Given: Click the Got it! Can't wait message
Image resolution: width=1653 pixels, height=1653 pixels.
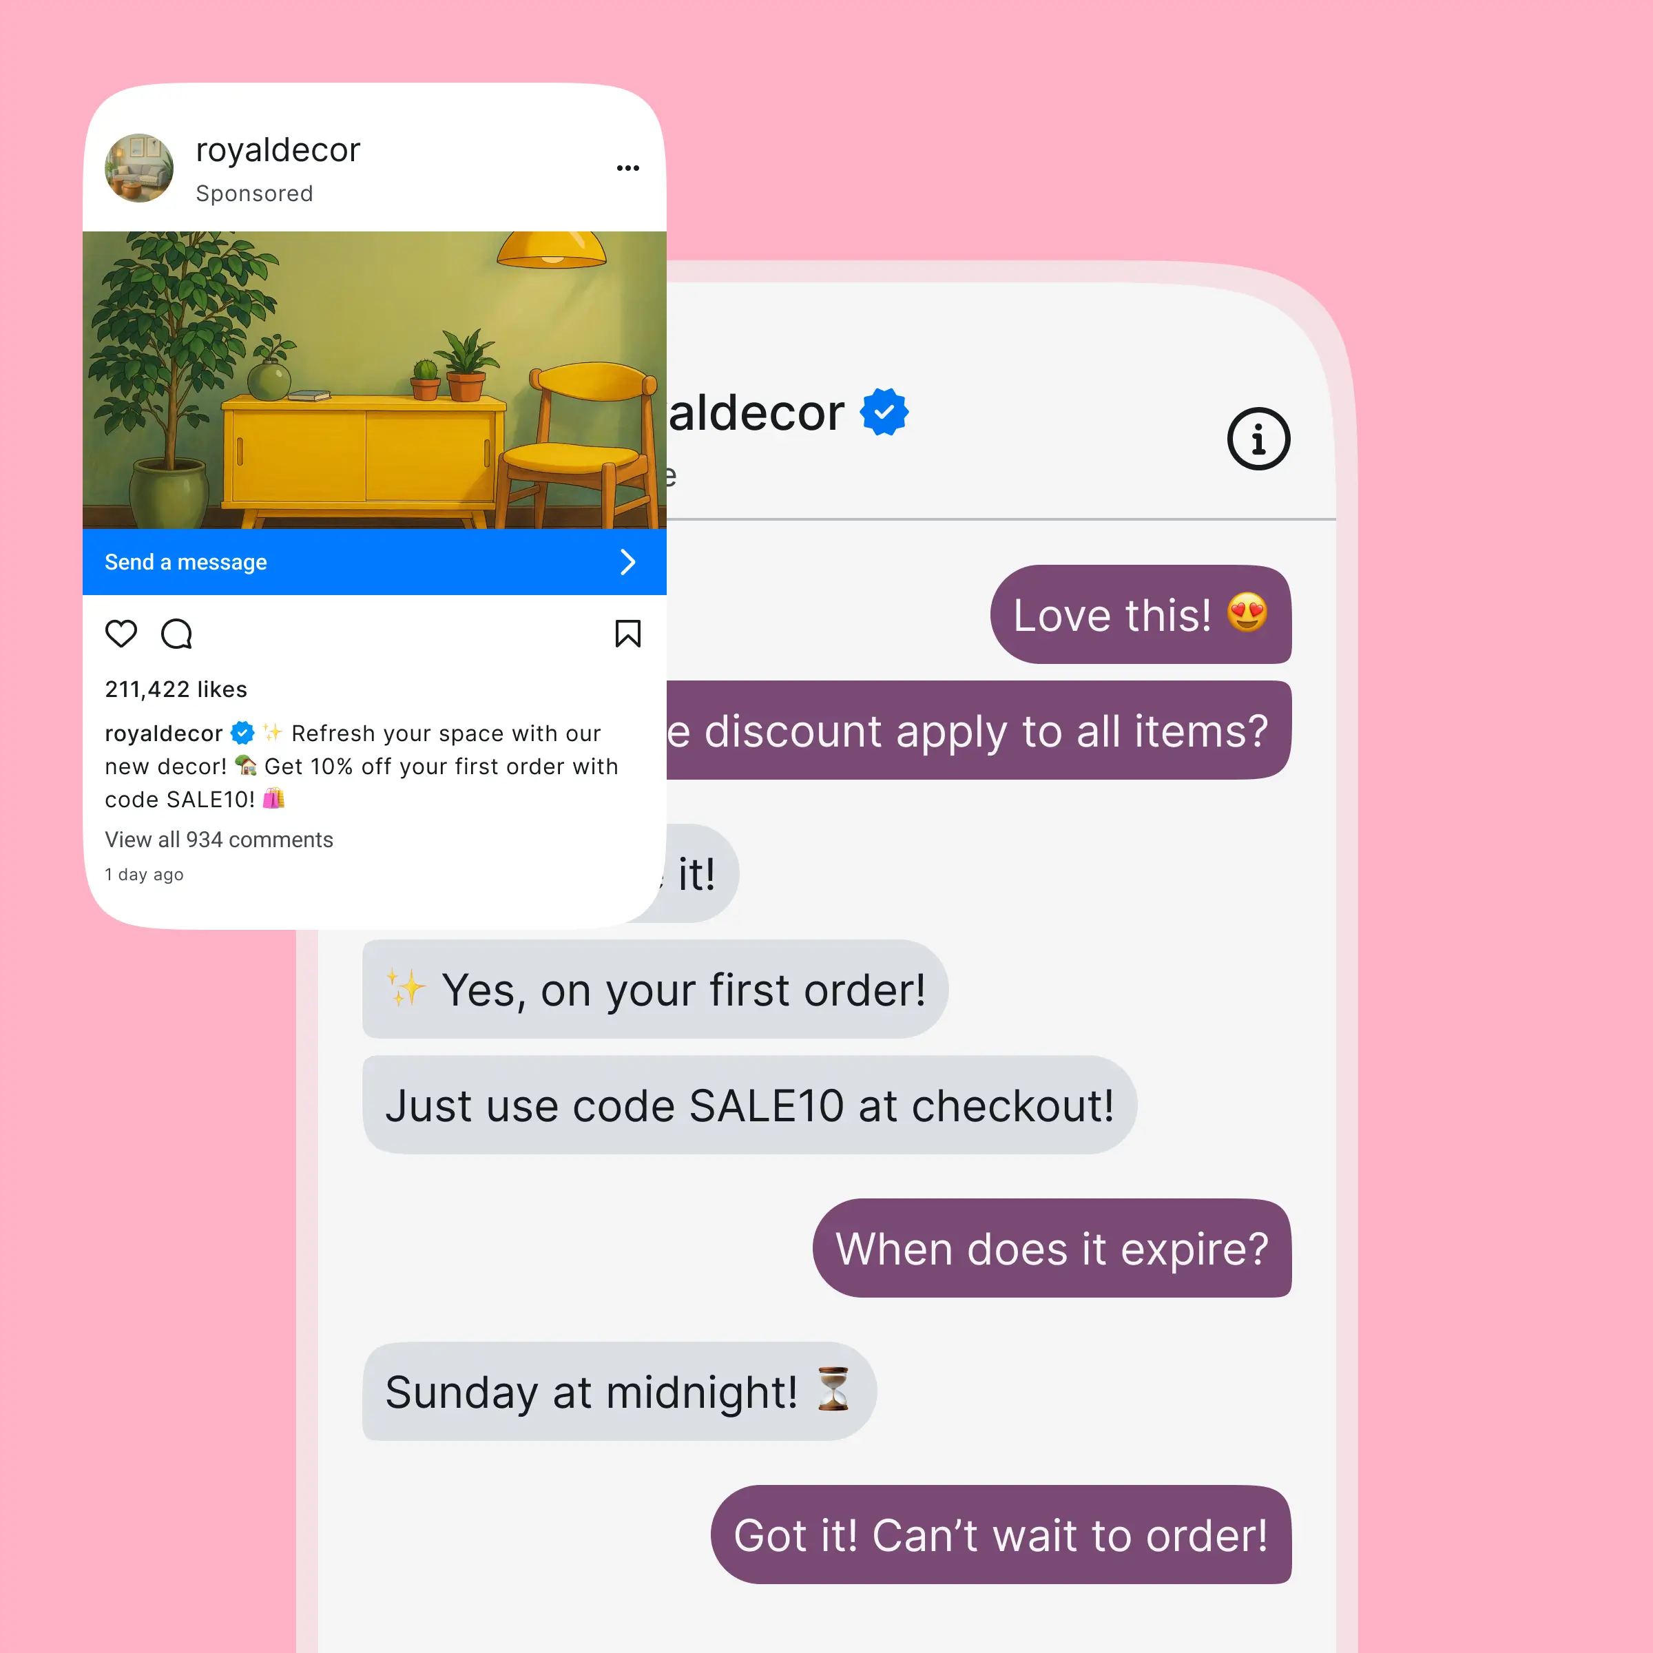Looking at the screenshot, I should tap(1001, 1535).
